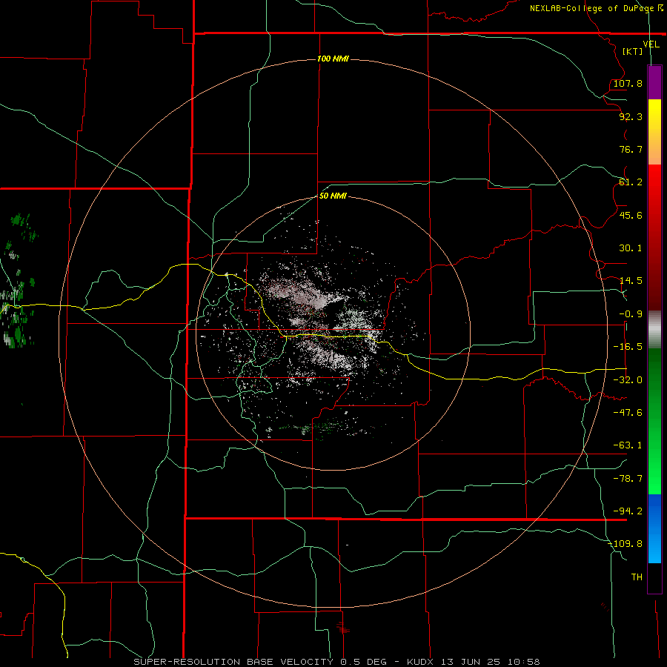Image resolution: width=667 pixels, height=667 pixels.
Task: Click the 107.8 velocity scale value
Action: pos(628,83)
